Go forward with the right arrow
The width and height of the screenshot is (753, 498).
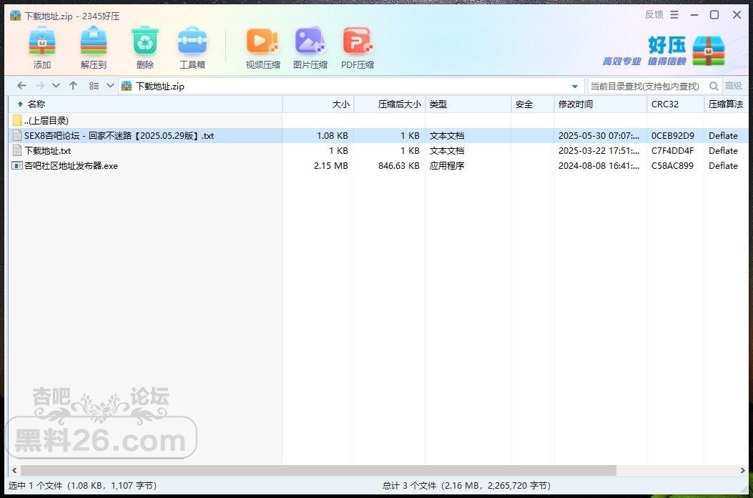40,86
